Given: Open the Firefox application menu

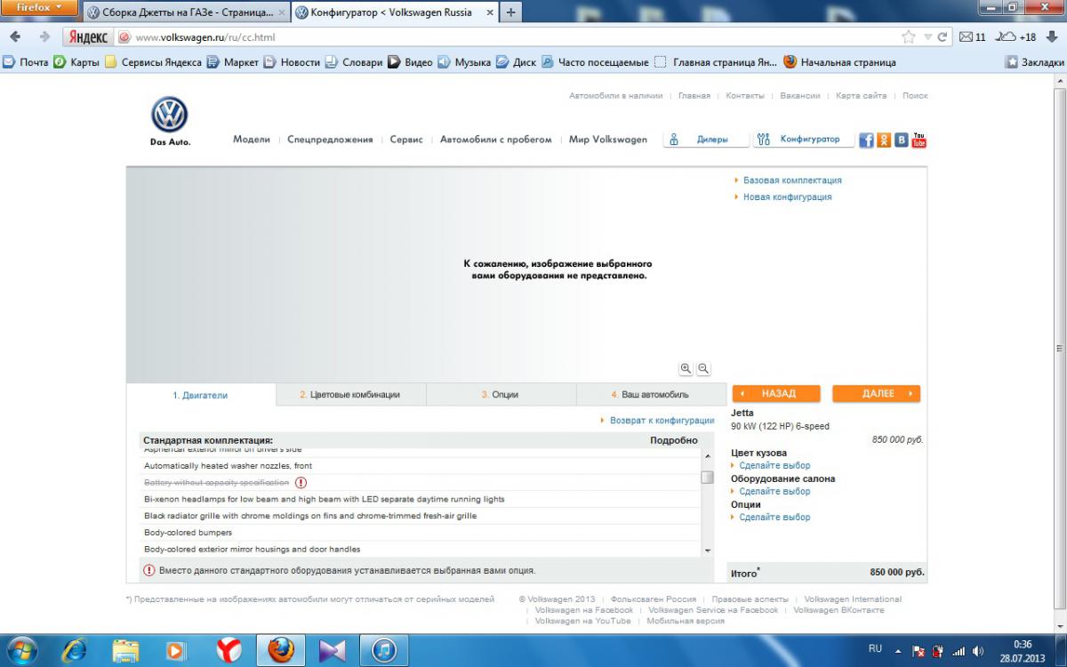Looking at the screenshot, I should tap(40, 7).
